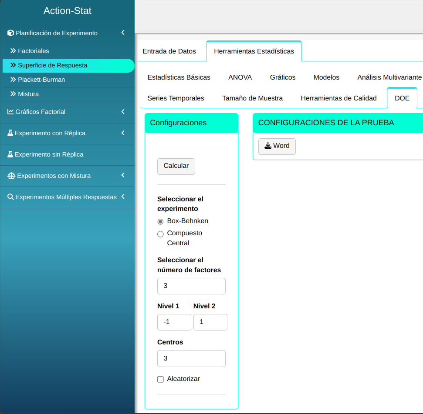This screenshot has width=423, height=414.
Task: Expand the Experimentos con Mistura chevron
Action: click(123, 175)
